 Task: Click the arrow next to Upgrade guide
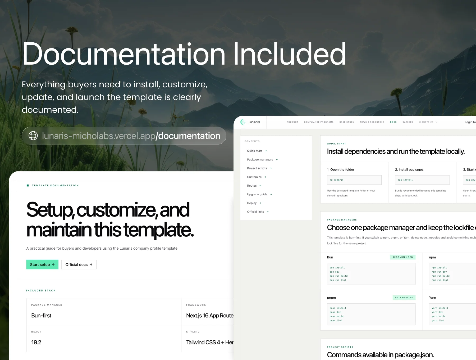pos(271,194)
